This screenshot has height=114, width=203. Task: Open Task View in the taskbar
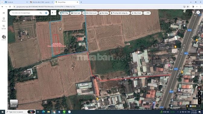pos(38,112)
